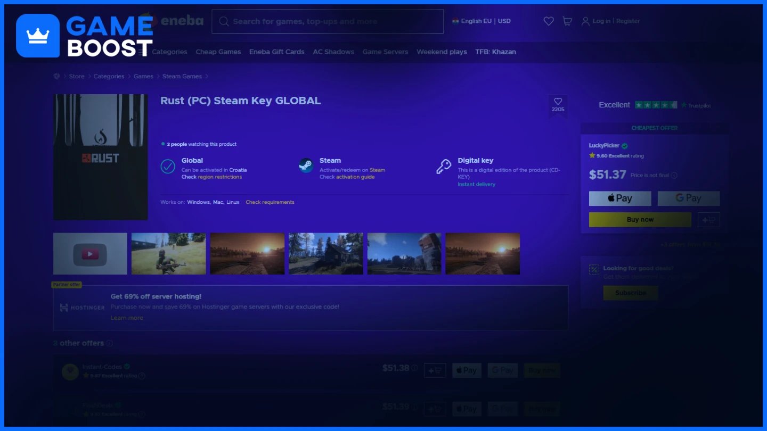Open the Cheap Games tab

coord(218,52)
